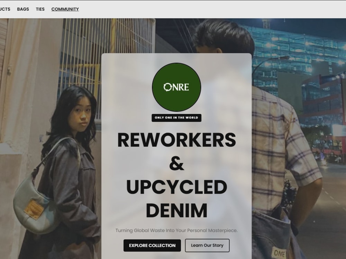Viewport: 346px width, 259px height.
Task: Click the Learn Our Story button
Action: click(x=207, y=245)
